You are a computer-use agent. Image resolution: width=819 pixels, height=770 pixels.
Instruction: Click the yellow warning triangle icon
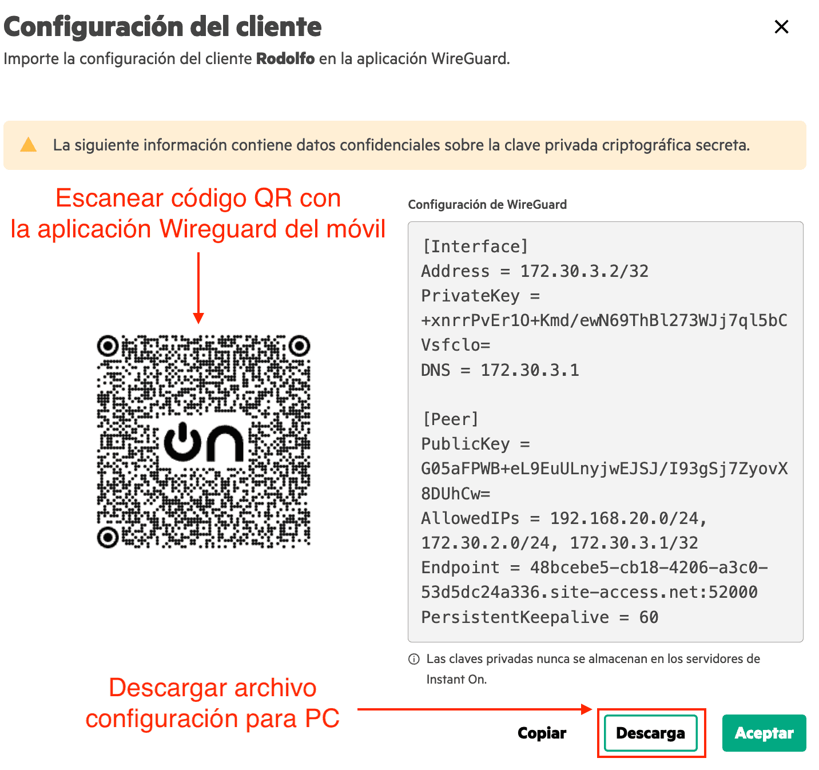28,145
